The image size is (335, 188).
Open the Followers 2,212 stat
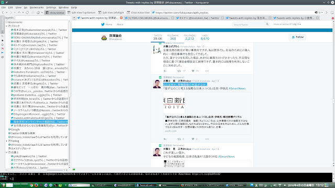coord(189,37)
